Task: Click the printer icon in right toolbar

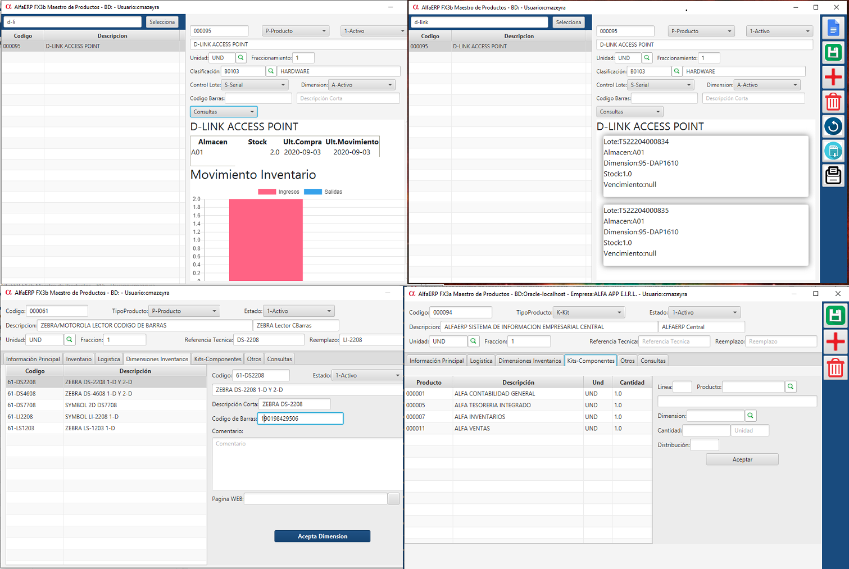Action: pos(833,176)
